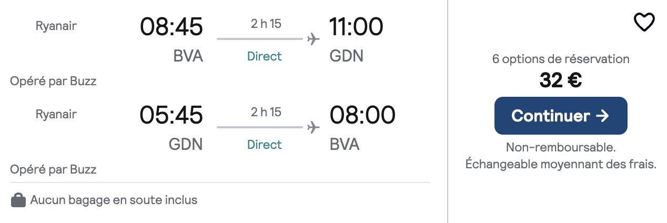
Task: Click the suitcase baggage icon
Action: [18, 200]
